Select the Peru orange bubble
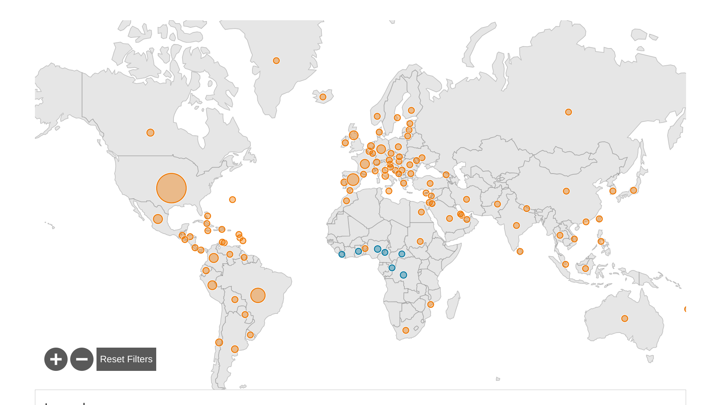This screenshot has width=721, height=405. (x=212, y=285)
